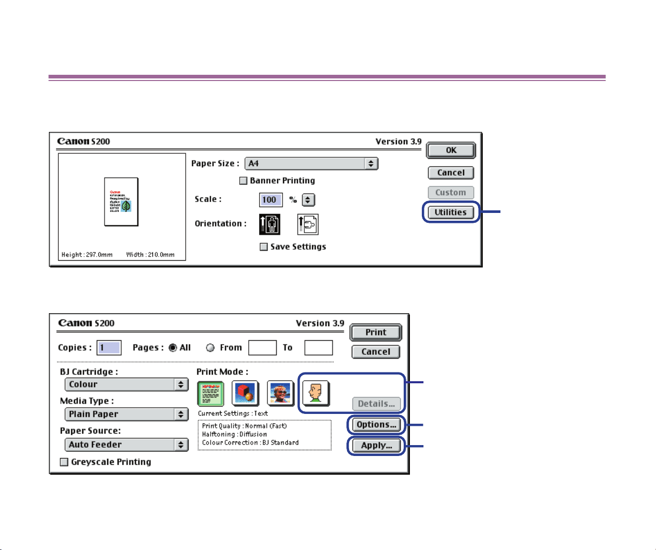Click the 'Width : 210.0mm' text
Viewport: 656px width, 550px height.
click(150, 254)
